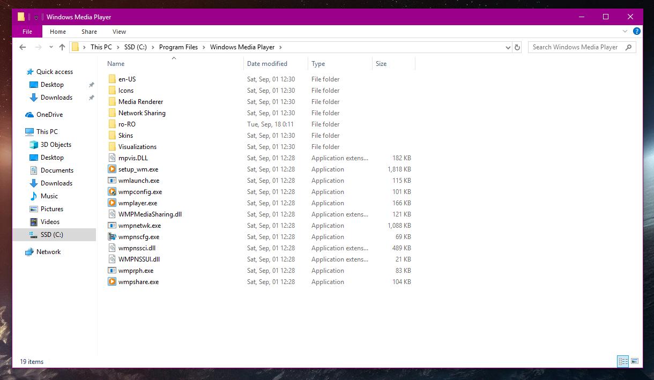Click the wmpnssci.dll file icon
654x380 pixels.
pyautogui.click(x=112, y=248)
